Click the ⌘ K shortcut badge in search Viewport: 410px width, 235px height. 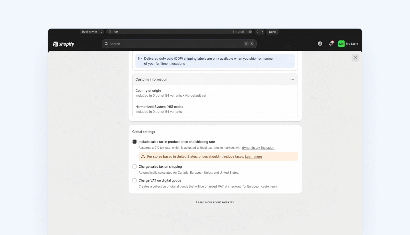(249, 44)
